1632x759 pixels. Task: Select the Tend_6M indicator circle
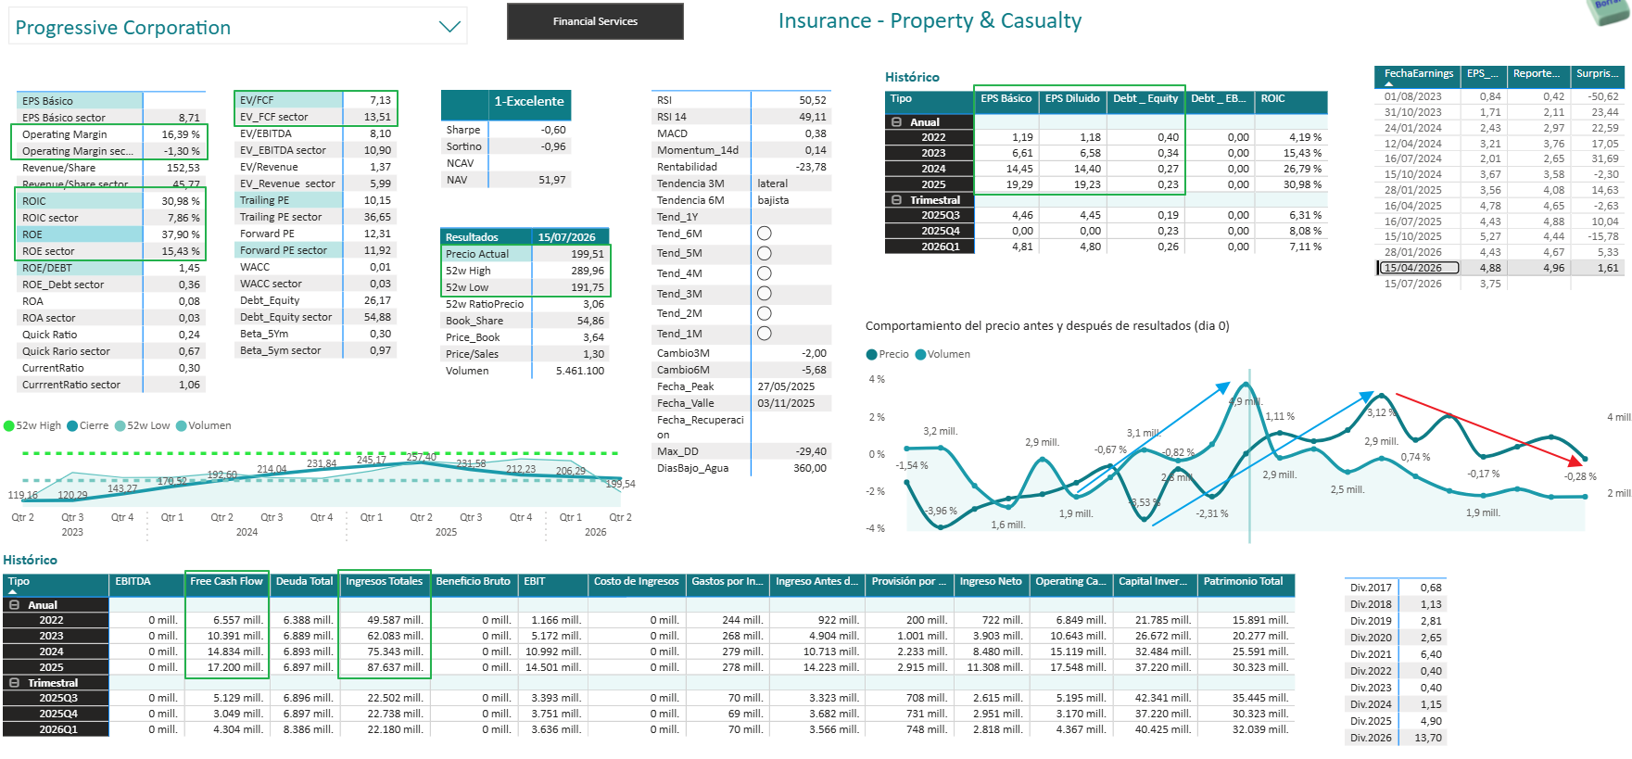(765, 234)
